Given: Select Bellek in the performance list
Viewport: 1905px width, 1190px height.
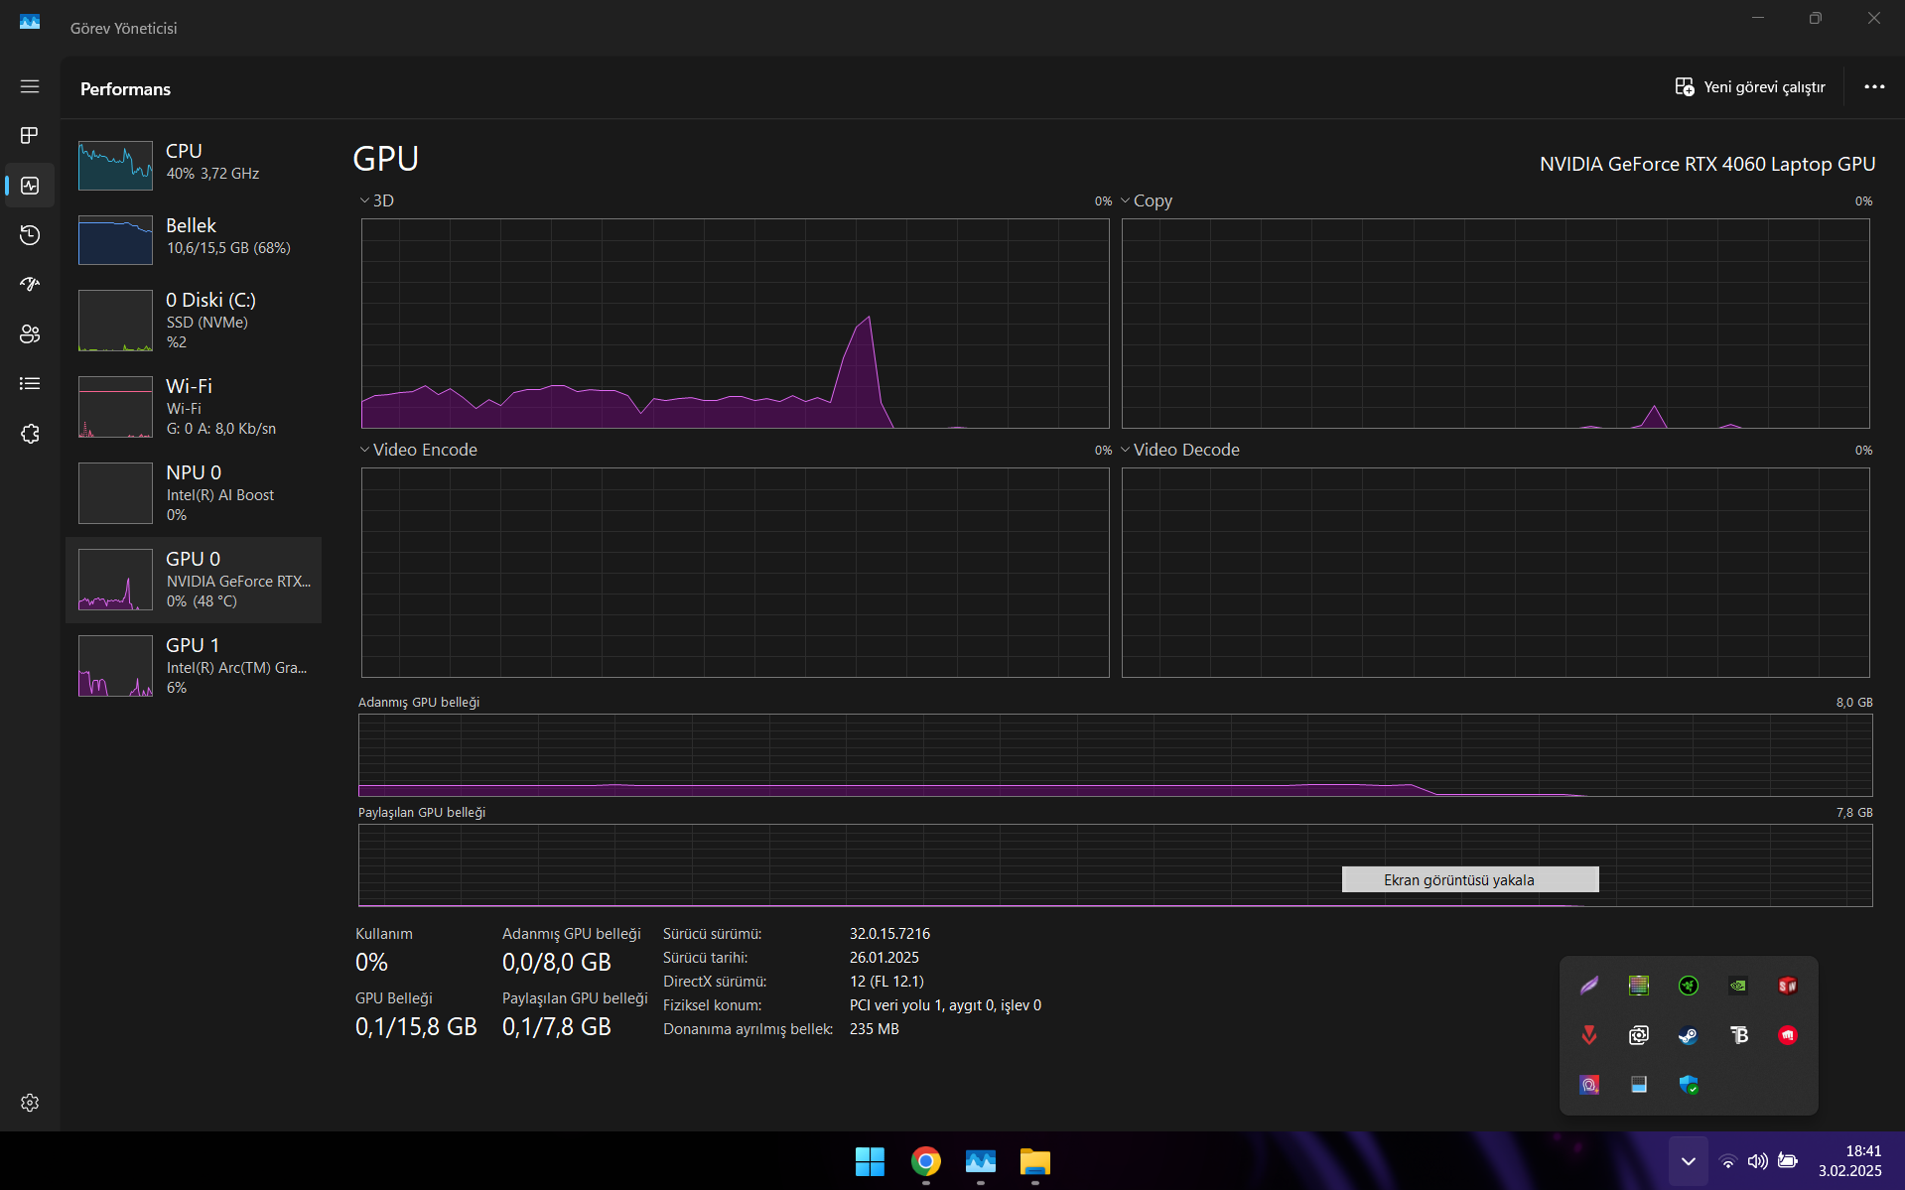Looking at the screenshot, I should point(194,238).
